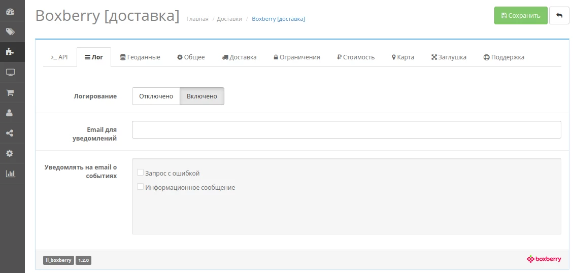
Task: Open the Геоданные tab
Action: [x=140, y=57]
